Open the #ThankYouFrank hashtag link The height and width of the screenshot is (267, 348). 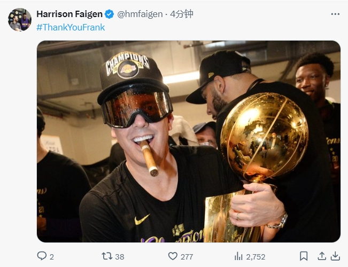tap(71, 27)
